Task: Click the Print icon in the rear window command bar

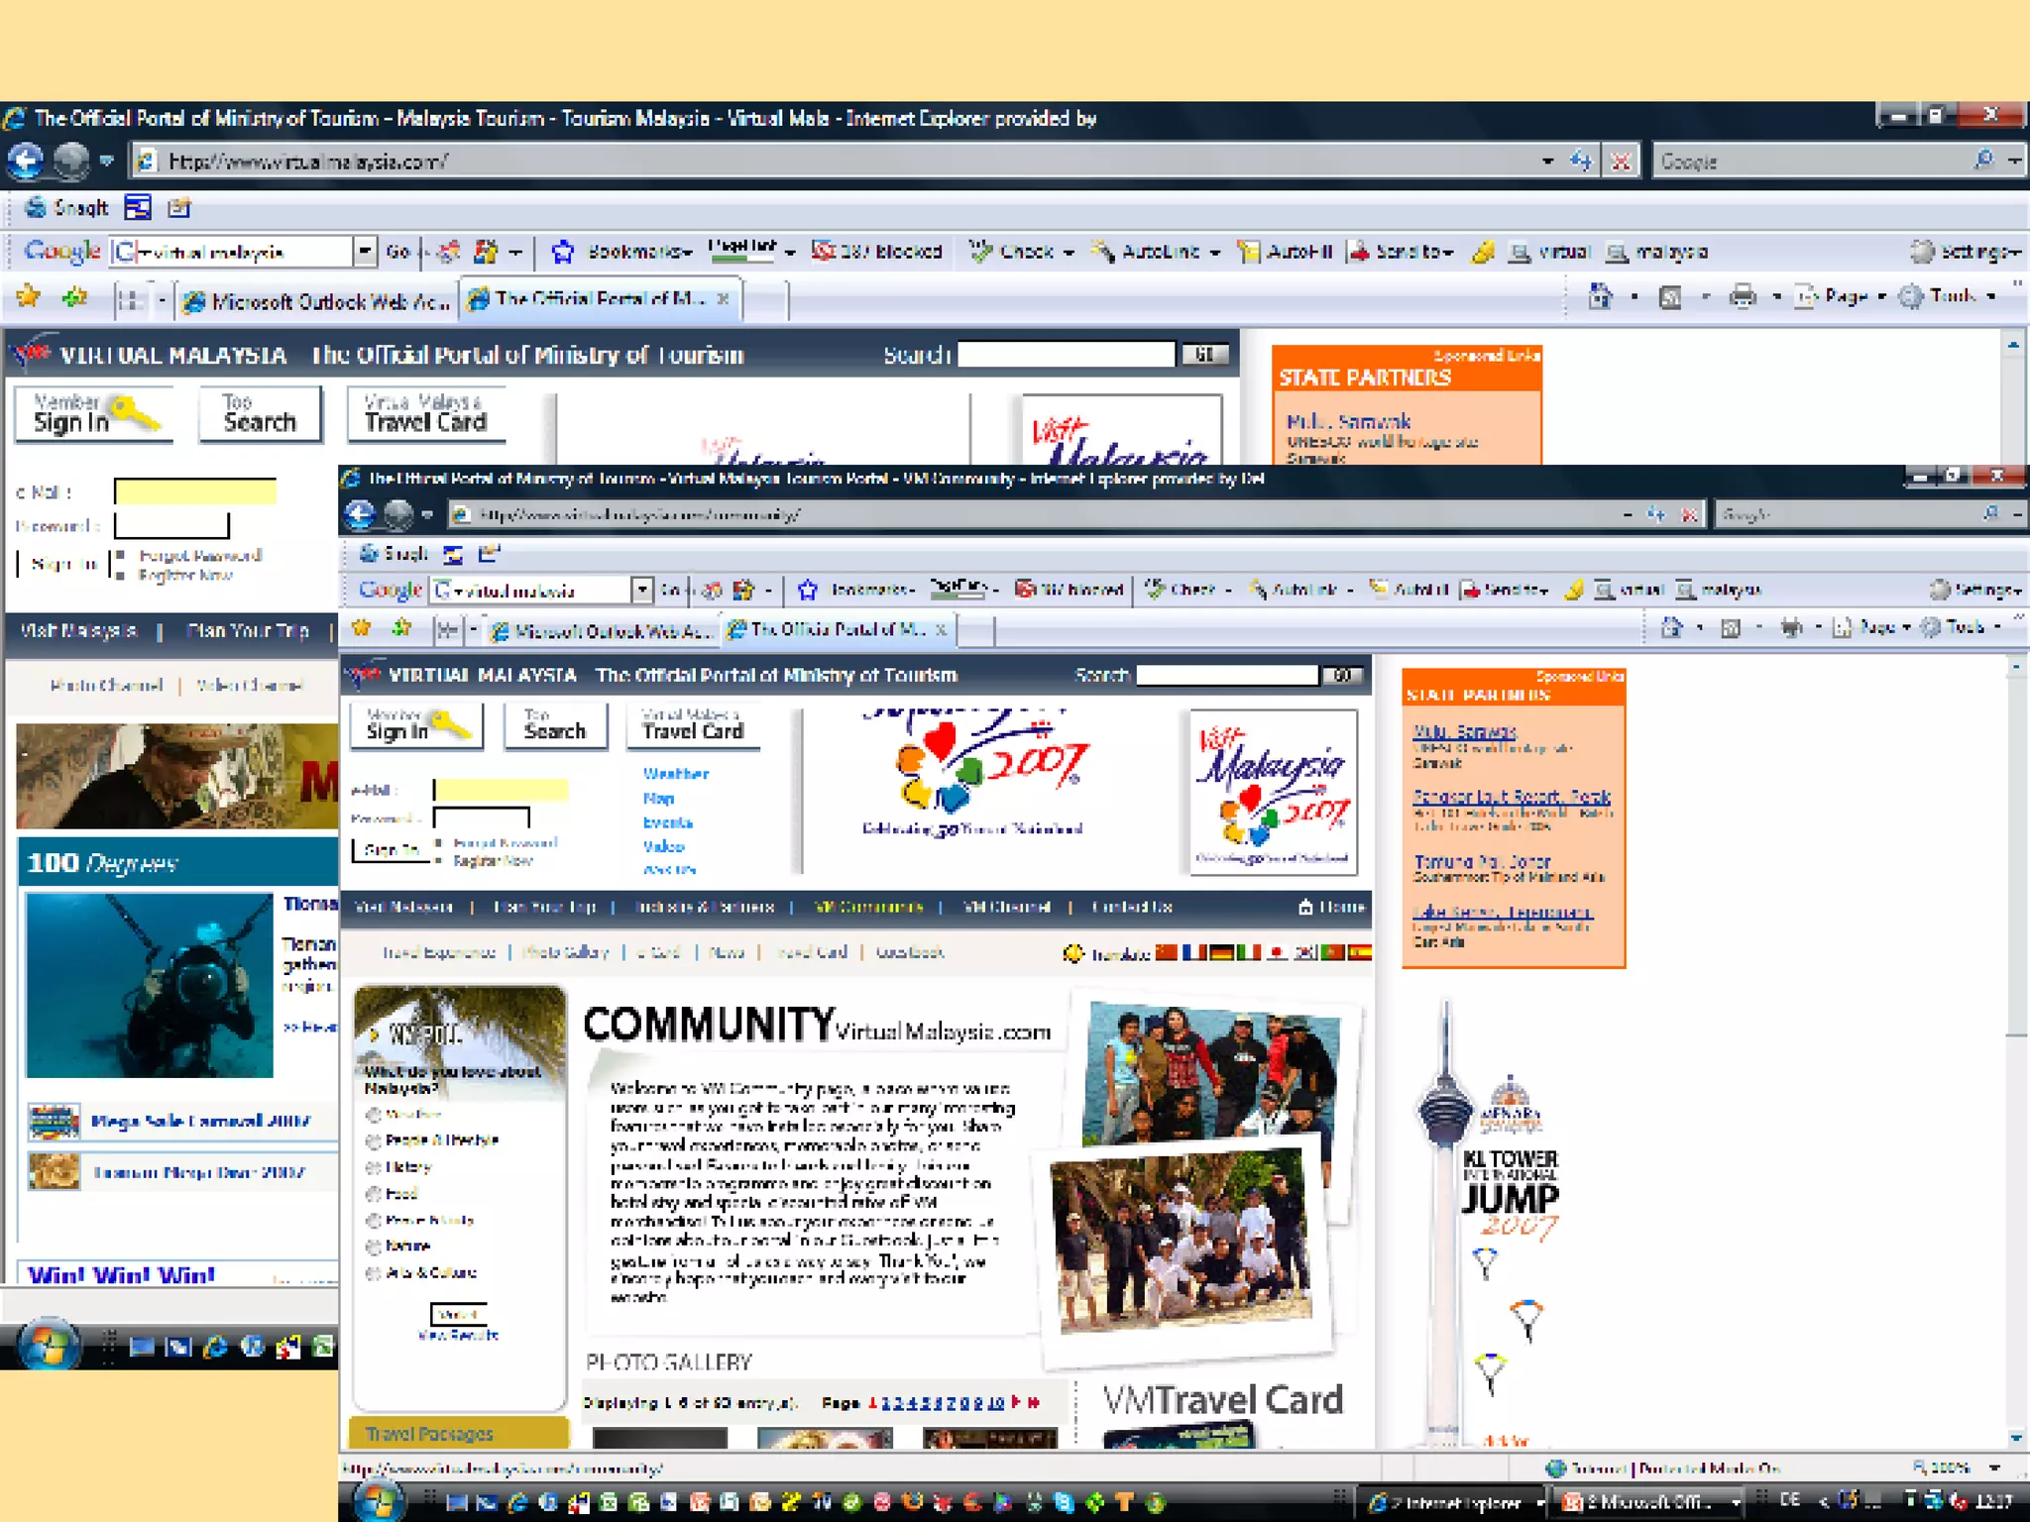Action: [x=1743, y=296]
